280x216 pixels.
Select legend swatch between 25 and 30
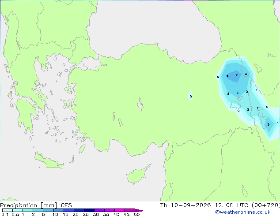tap(89, 210)
